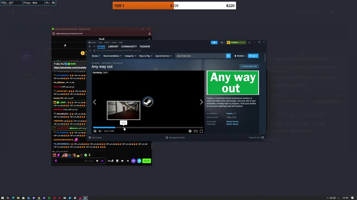Open the TAEMOR profile tab
Viewport: 357px width, 200px height.
145,46
